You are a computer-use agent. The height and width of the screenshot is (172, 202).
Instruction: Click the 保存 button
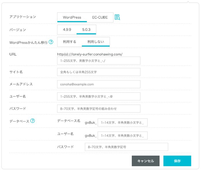(x=177, y=161)
